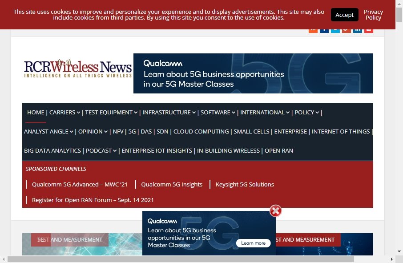Expand the TEST EQUIPMENT dropdown menu
The width and height of the screenshot is (403, 263).
[111, 112]
